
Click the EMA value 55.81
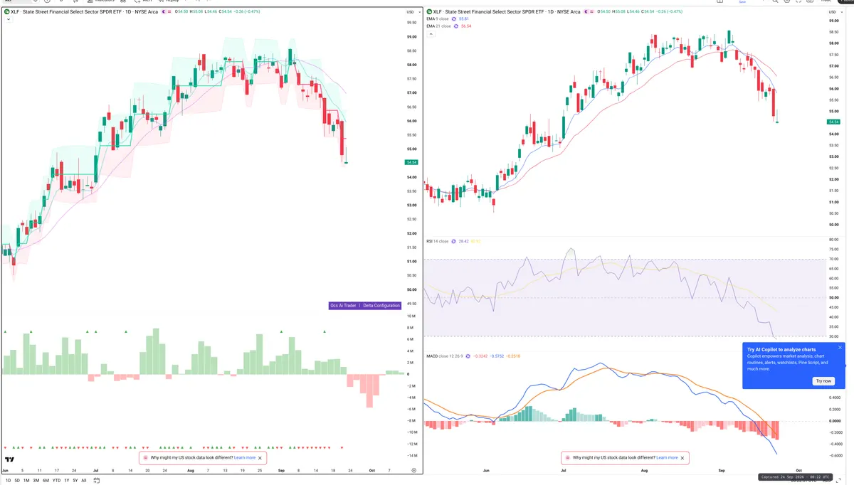[x=464, y=19]
